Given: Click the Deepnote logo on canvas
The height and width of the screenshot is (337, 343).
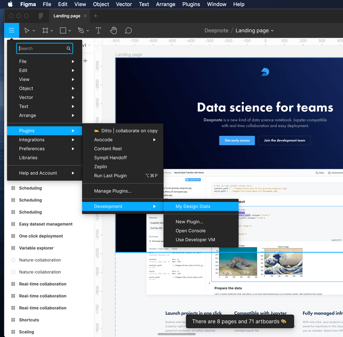Looking at the screenshot, I should coord(265,72).
